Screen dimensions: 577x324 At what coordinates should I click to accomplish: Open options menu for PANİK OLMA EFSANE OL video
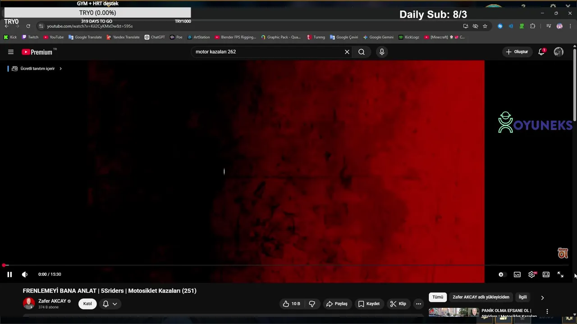click(547, 311)
